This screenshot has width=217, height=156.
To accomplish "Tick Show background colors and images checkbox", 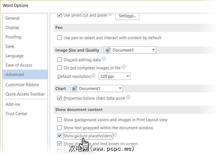I will [x=59, y=120].
